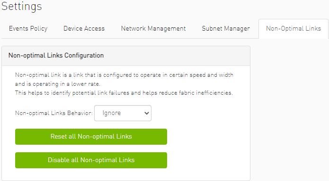
Task: Click the active Non-Optimal Links tab
Action: tap(293, 28)
